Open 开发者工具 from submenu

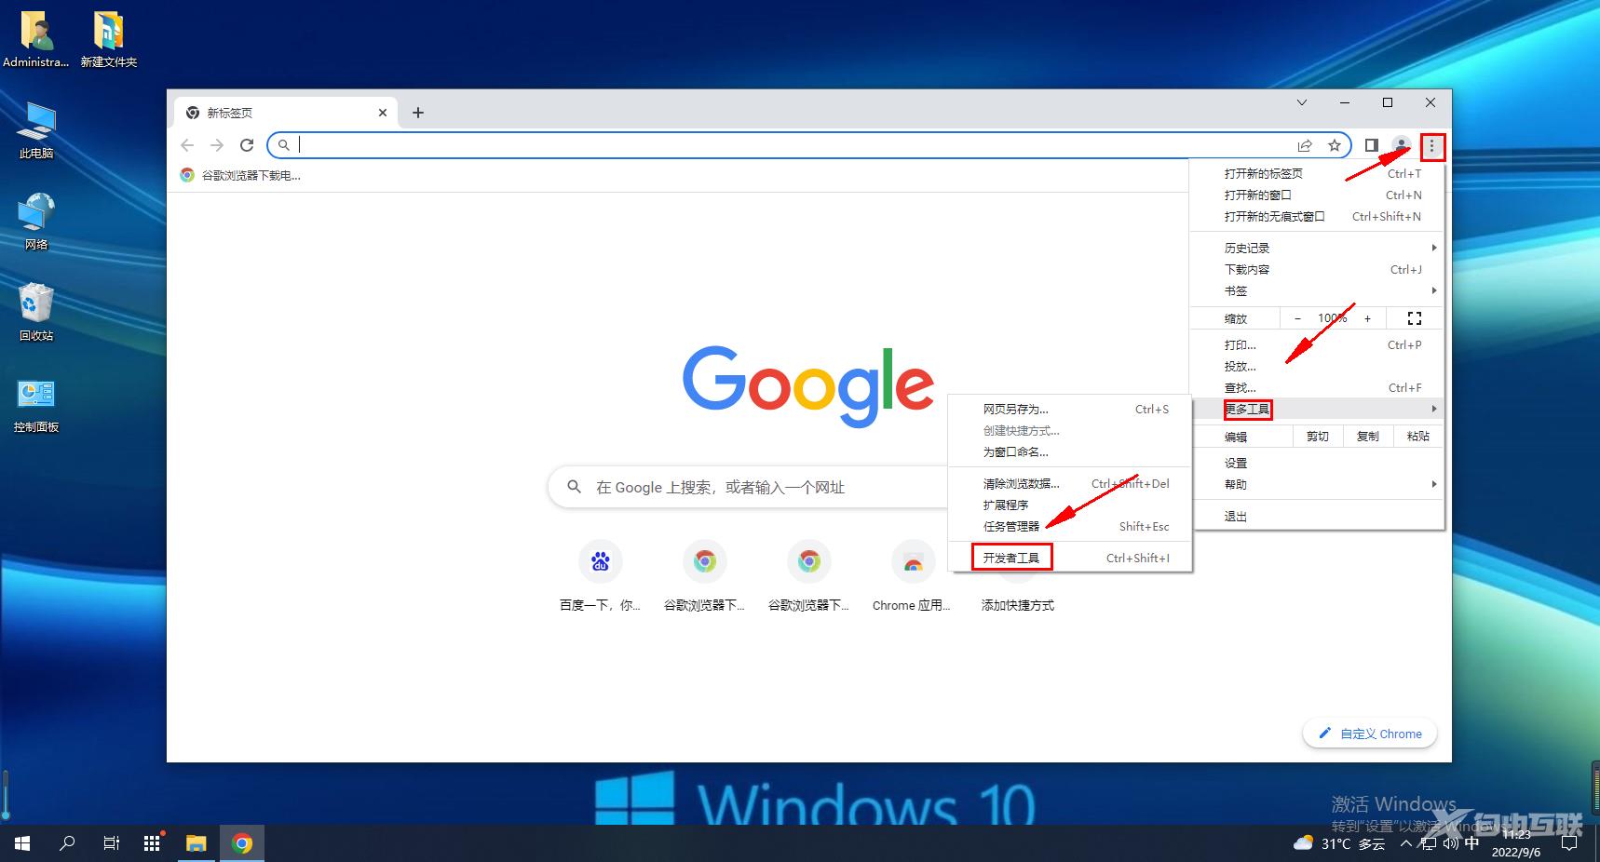point(1070,558)
